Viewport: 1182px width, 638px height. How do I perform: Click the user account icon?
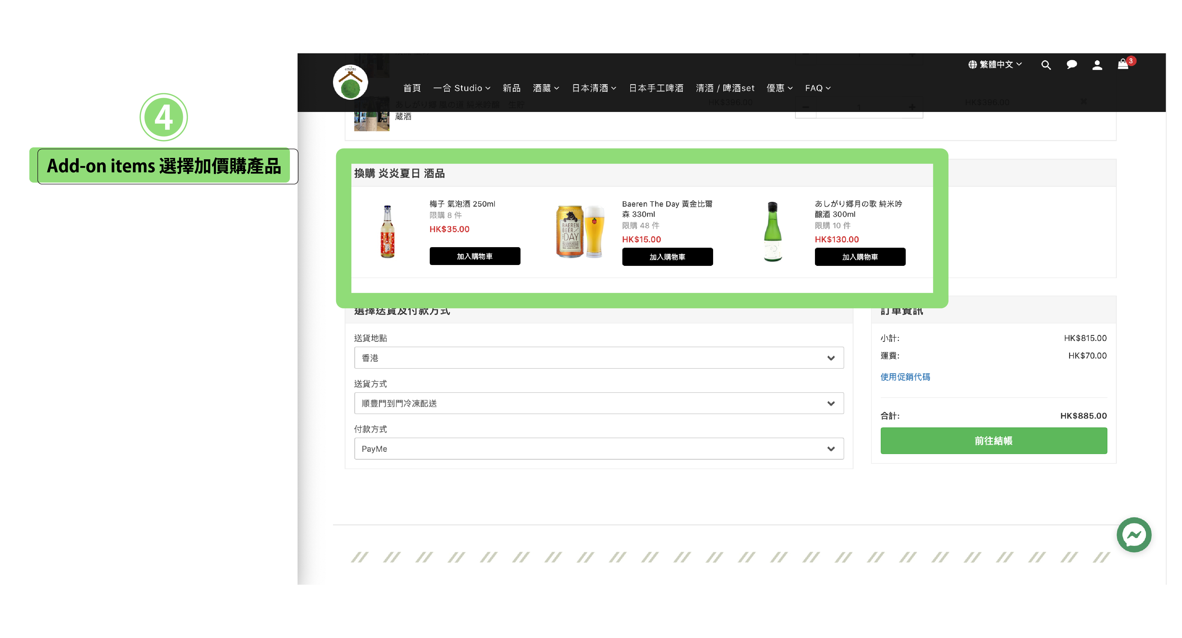coord(1097,65)
